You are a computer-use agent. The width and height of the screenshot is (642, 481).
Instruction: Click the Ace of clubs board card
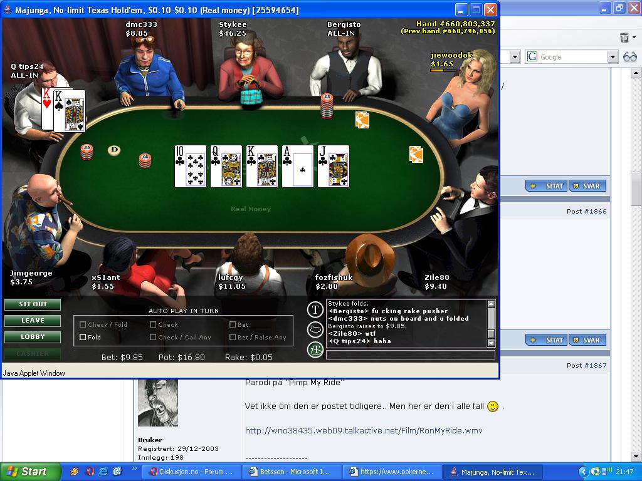point(298,166)
